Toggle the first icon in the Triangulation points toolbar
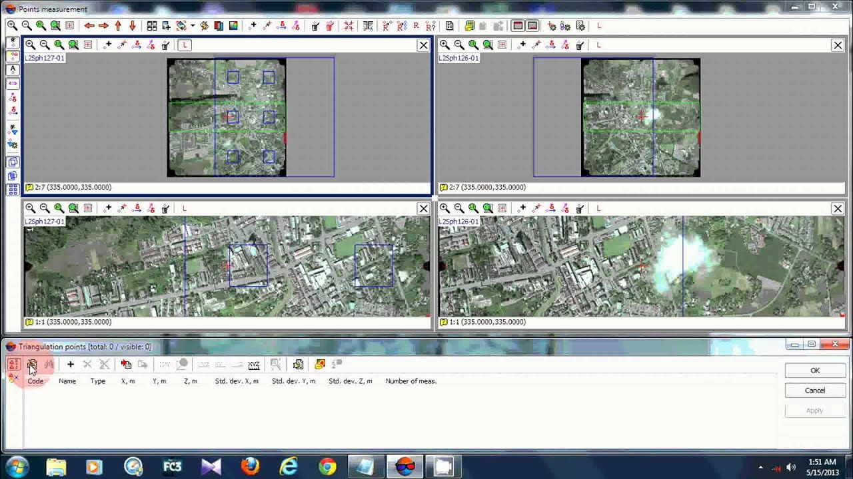The image size is (853, 479). click(x=13, y=364)
